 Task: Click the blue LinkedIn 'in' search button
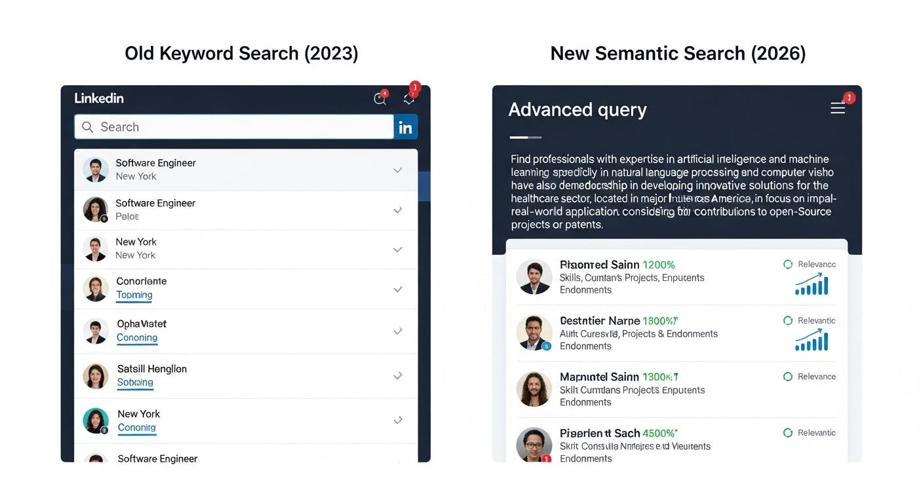(x=406, y=127)
